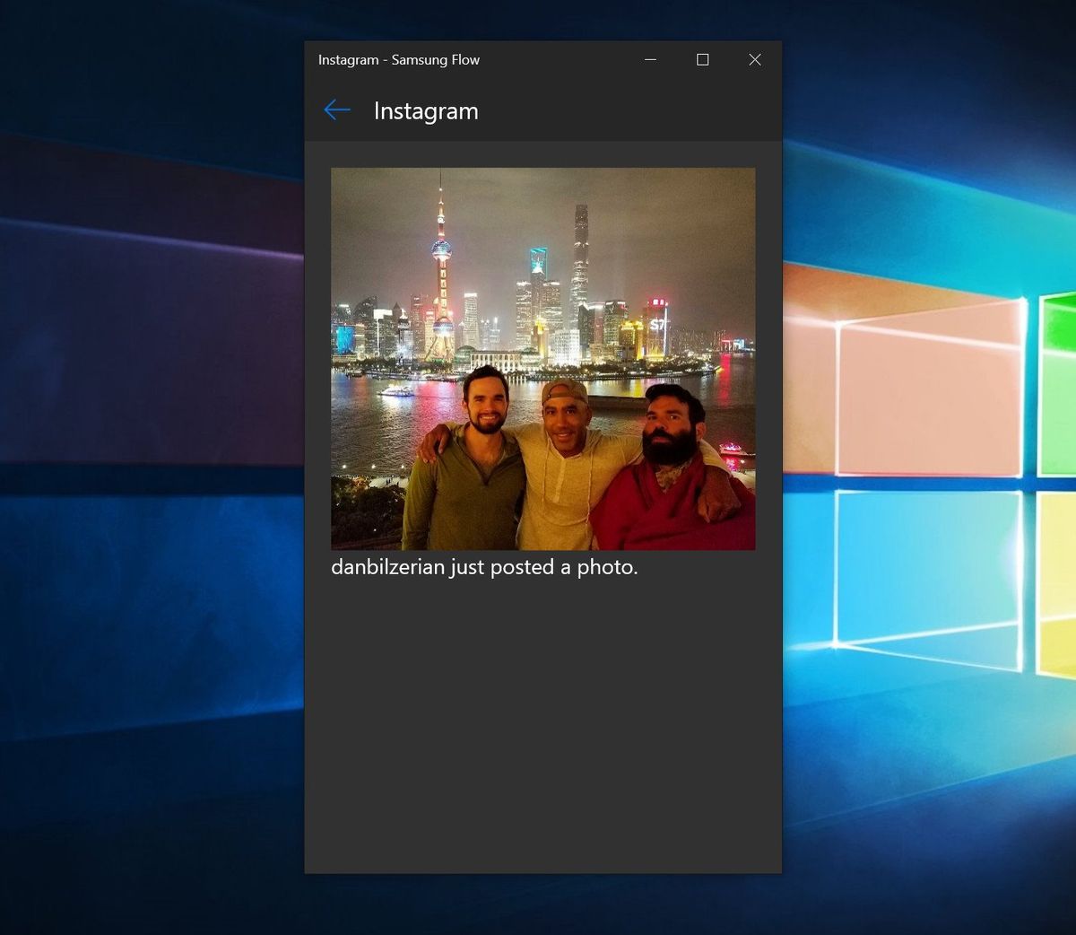Minimize the Samsung Flow window

click(651, 60)
